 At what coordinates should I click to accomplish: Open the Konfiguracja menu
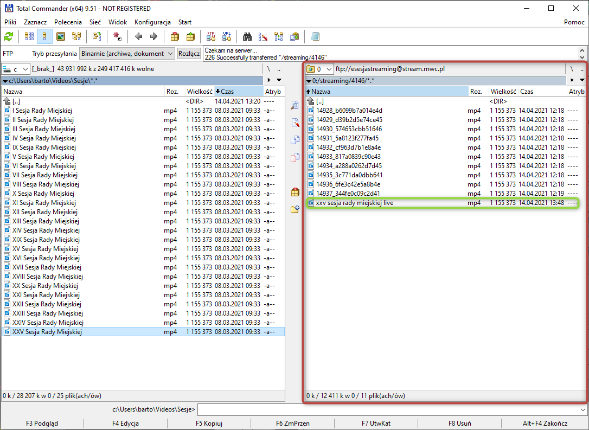[x=152, y=22]
